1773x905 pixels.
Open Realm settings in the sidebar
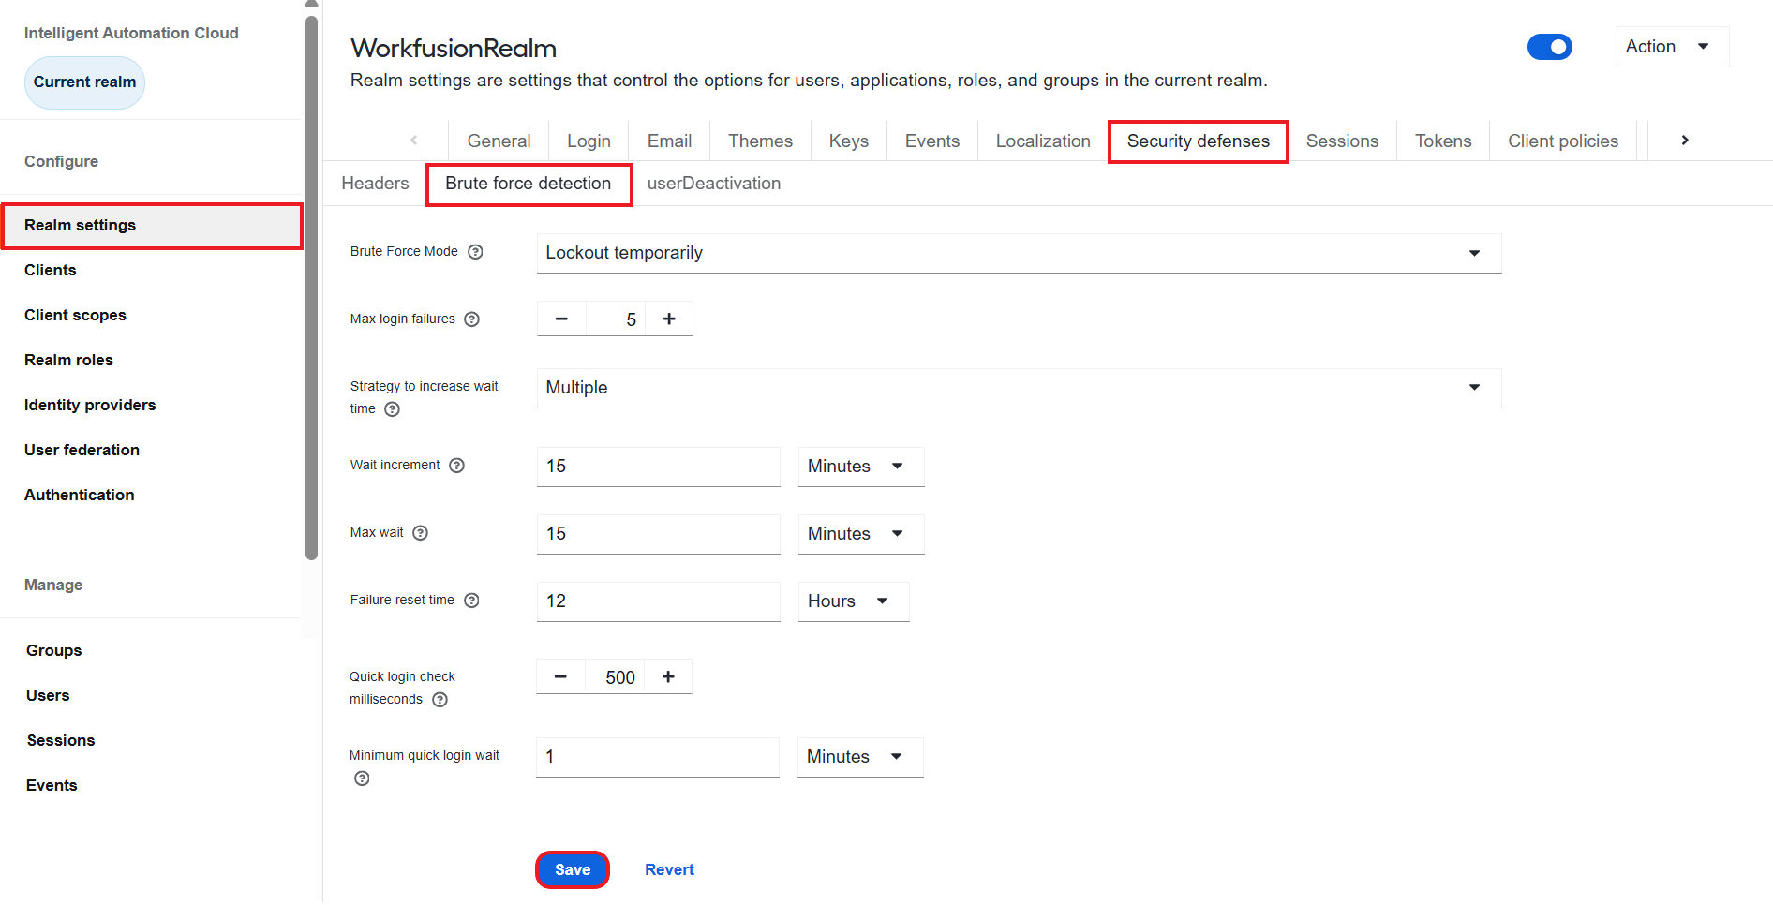click(152, 226)
